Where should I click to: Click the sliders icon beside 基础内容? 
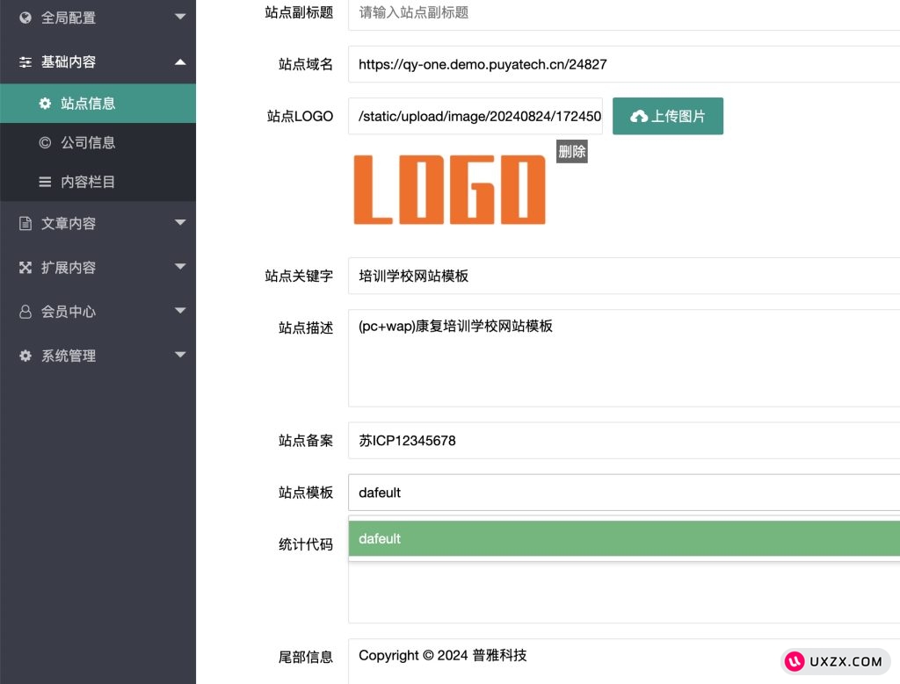pyautogui.click(x=25, y=62)
